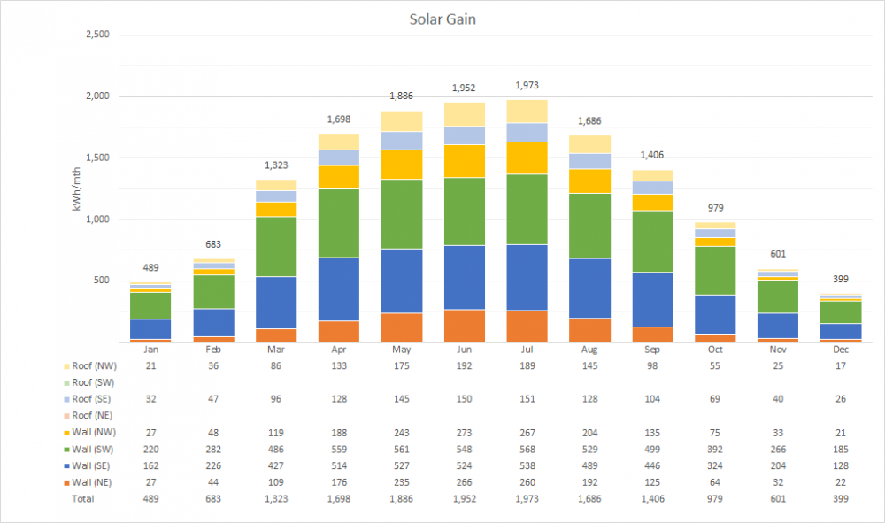This screenshot has height=523, width=885.
Task: Click the 500 y-axis tick label
Action: click(x=102, y=281)
